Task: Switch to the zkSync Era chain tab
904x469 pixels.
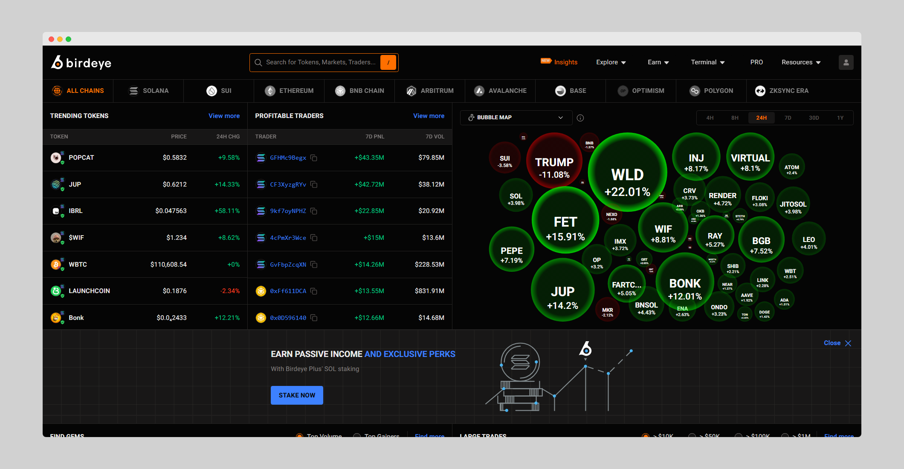Action: pyautogui.click(x=782, y=91)
